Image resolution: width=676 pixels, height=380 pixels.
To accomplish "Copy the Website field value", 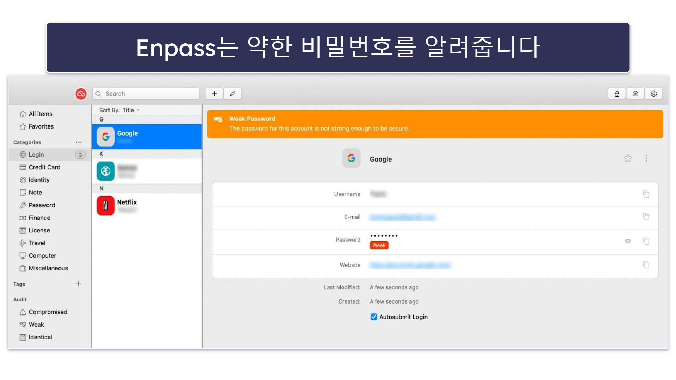I will [x=646, y=265].
